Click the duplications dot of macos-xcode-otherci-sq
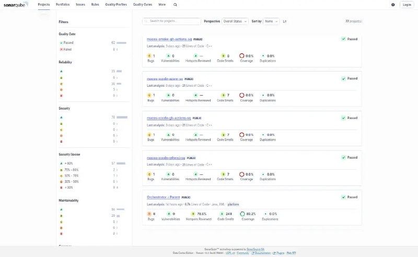The height and width of the screenshot is (257, 418). pos(263,174)
